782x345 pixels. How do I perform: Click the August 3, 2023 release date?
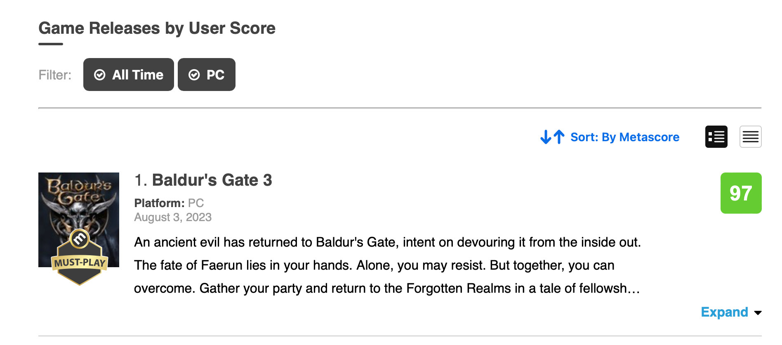173,217
